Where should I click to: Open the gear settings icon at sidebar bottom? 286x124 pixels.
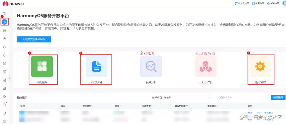click(5, 121)
